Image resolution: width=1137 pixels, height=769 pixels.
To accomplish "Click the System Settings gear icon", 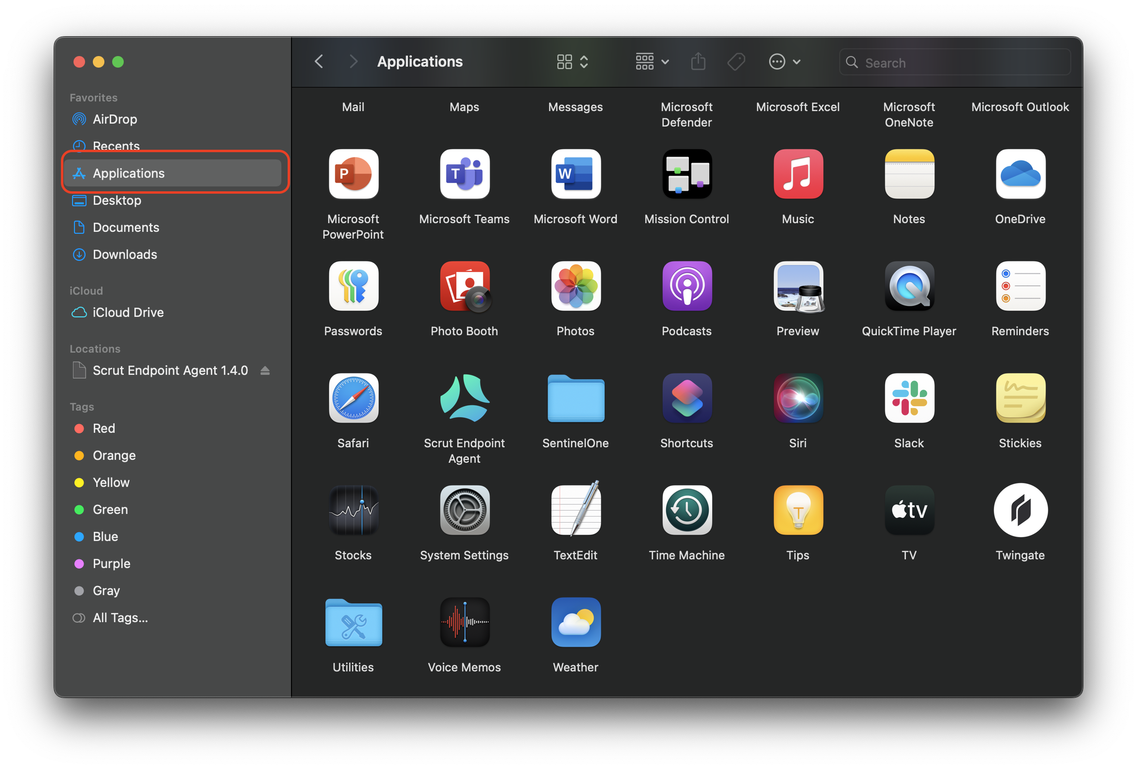I will coord(464,510).
